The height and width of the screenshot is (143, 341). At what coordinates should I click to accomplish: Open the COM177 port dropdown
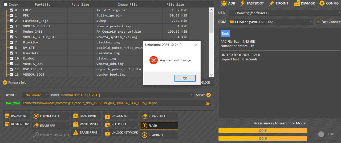pyautogui.click(x=271, y=22)
